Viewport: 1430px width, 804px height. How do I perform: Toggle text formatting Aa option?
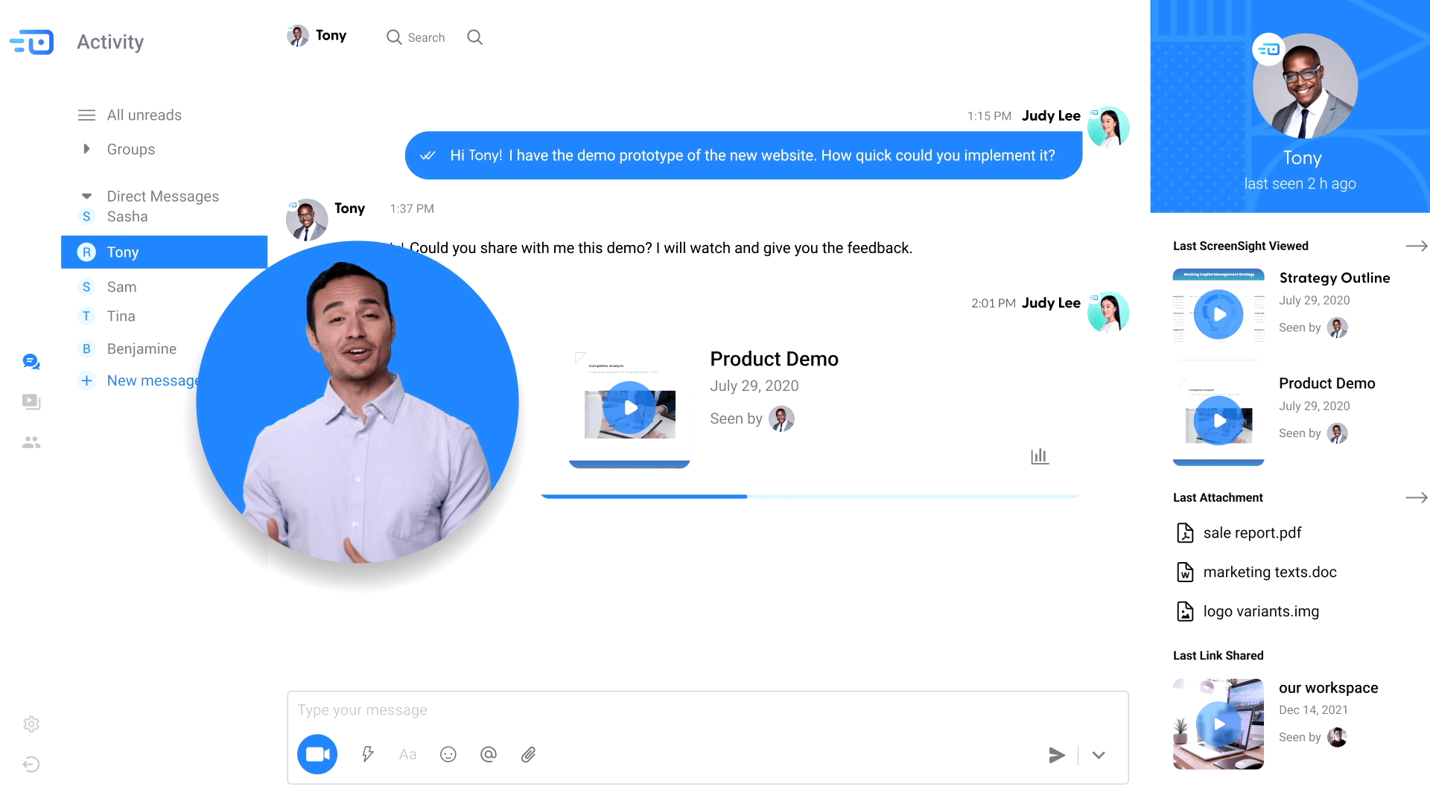(x=407, y=754)
